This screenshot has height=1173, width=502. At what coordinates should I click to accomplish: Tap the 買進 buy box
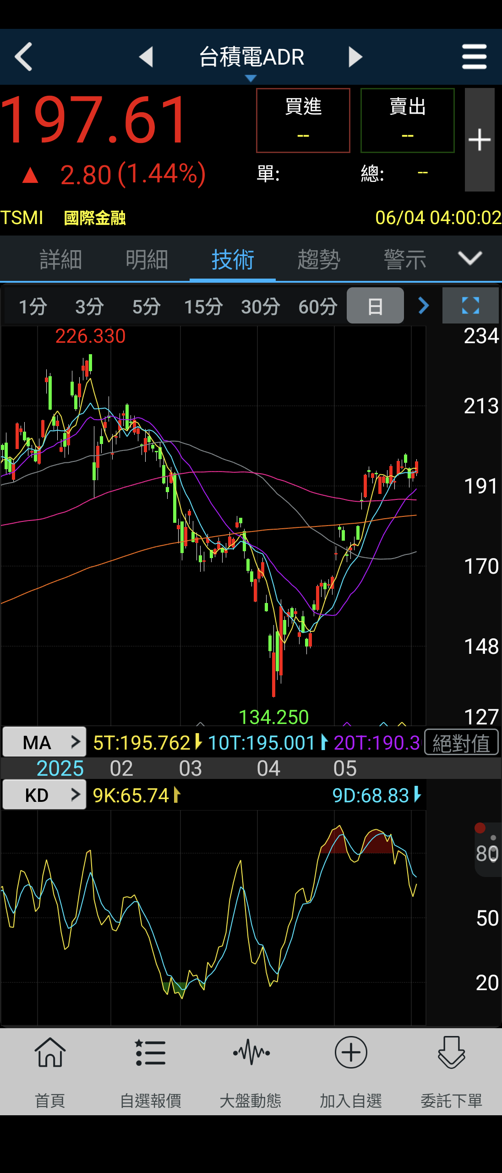click(303, 120)
